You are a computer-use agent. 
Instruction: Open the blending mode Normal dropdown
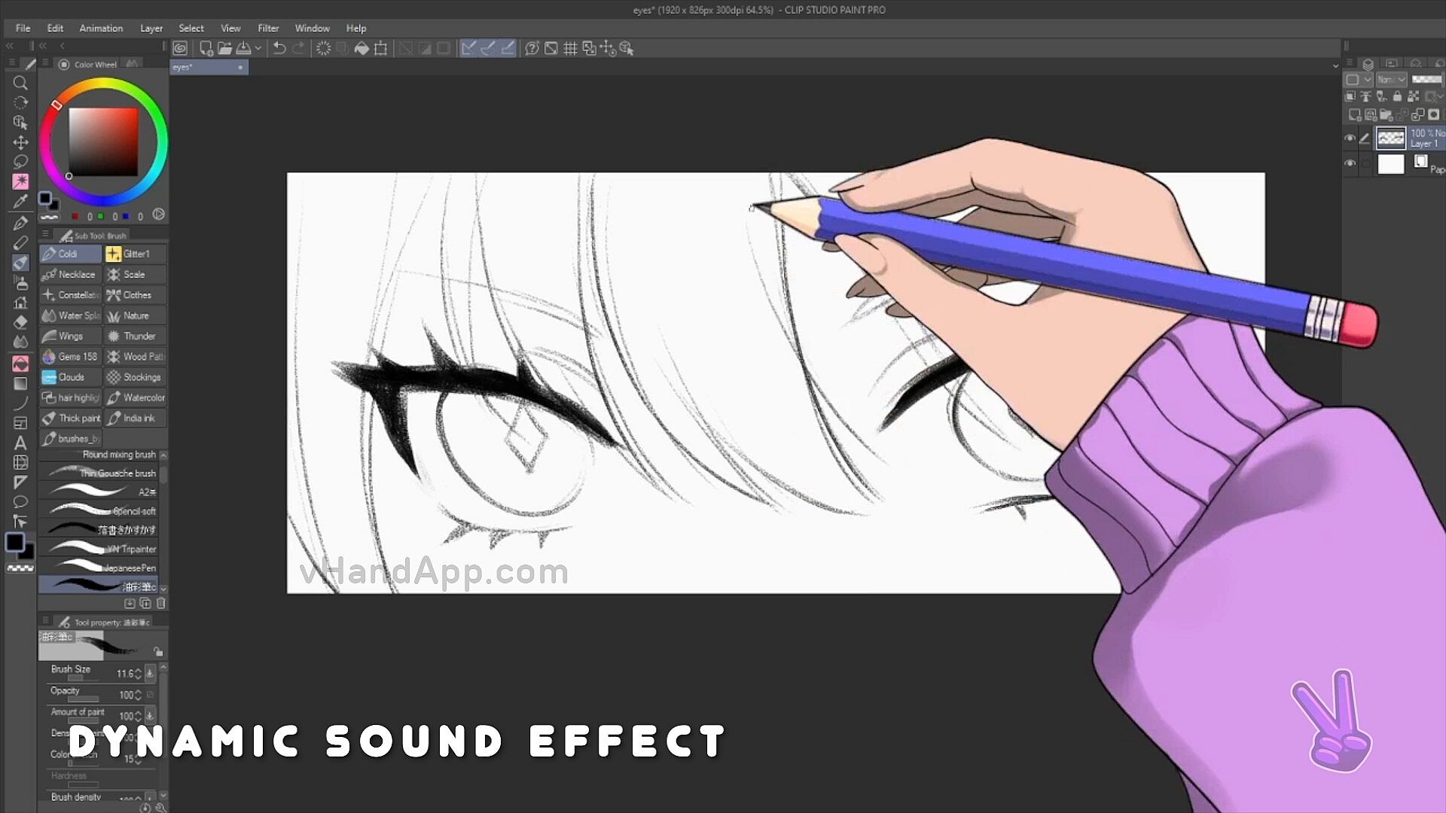(x=1390, y=80)
